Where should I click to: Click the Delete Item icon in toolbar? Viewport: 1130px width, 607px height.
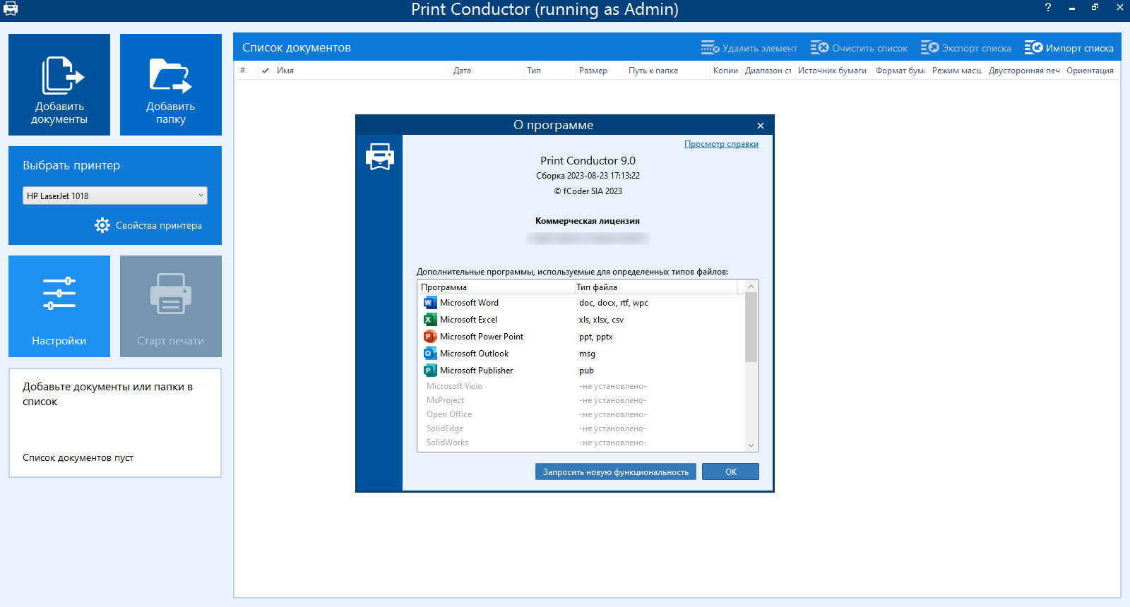[710, 48]
